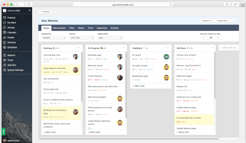
Task: Open the 'Fix layout' task card
Action: point(137,55)
